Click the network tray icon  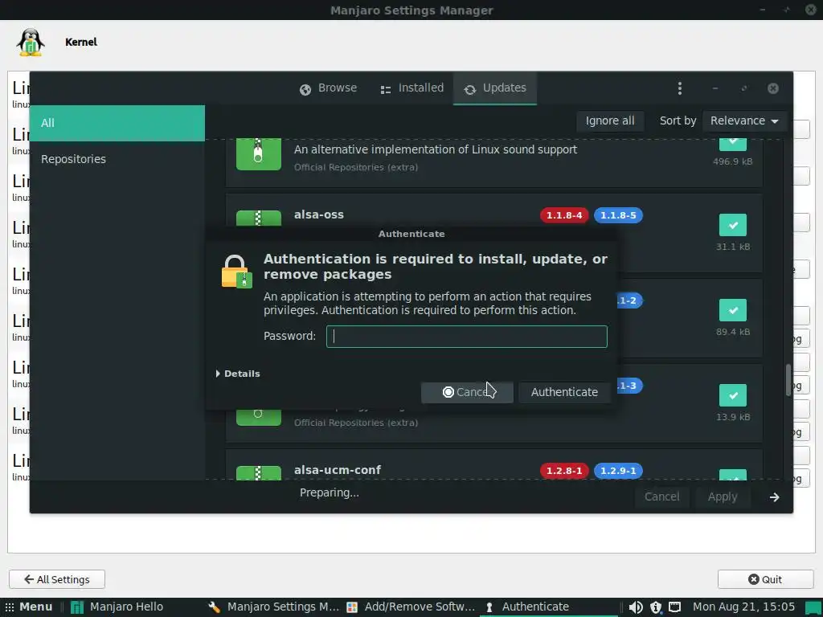pyautogui.click(x=674, y=607)
